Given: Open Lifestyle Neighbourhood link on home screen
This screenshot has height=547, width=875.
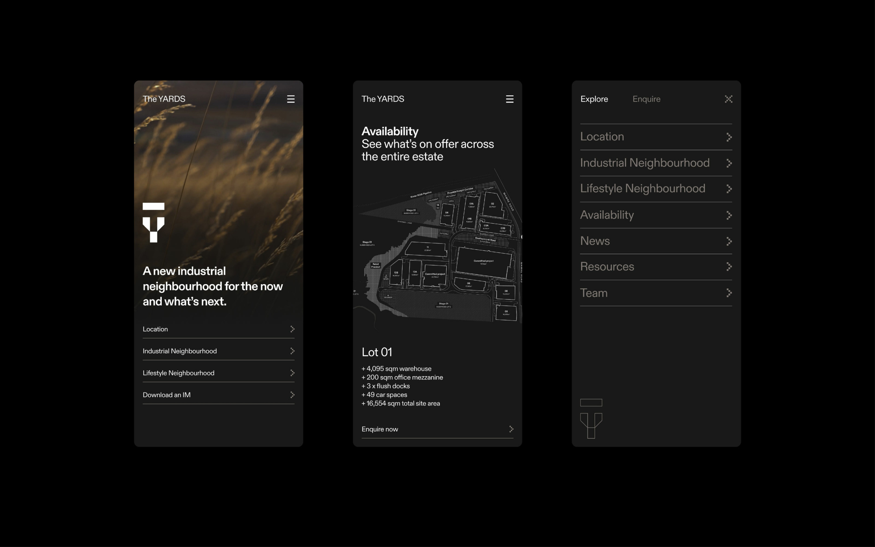Looking at the screenshot, I should 178,373.
